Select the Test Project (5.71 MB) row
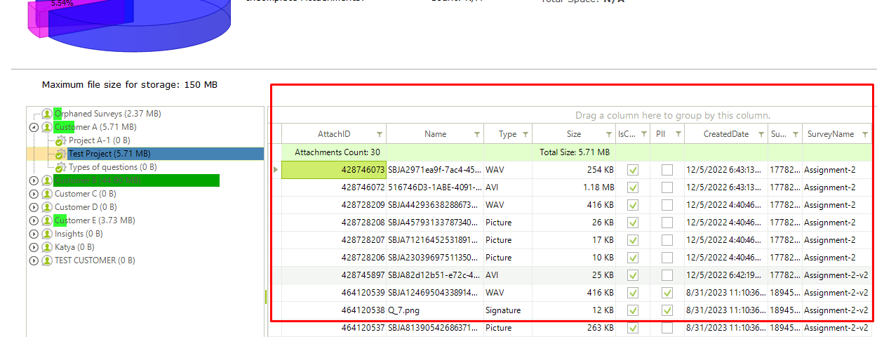877x337 pixels. 145,154
